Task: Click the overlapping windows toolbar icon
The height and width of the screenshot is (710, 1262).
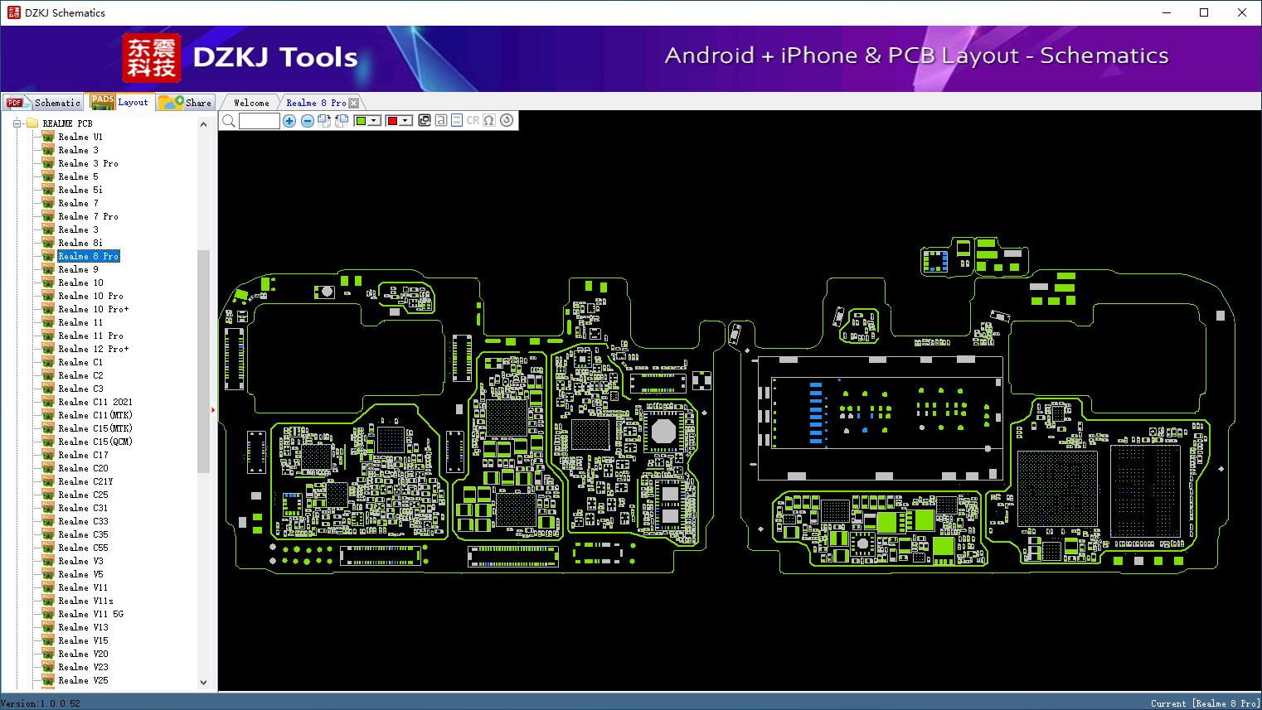Action: (x=425, y=120)
